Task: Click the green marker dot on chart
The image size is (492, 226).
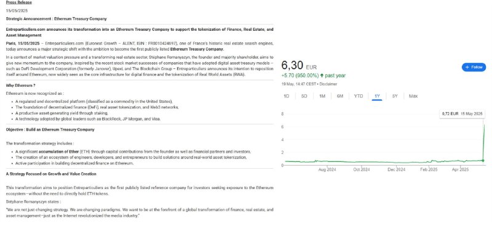Action: click(x=483, y=161)
